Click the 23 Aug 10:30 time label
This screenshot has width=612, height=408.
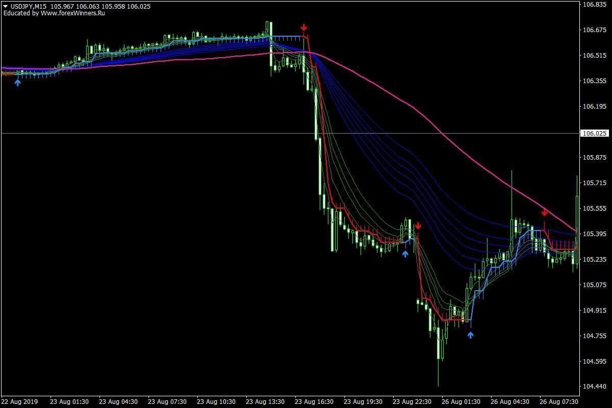(216, 402)
